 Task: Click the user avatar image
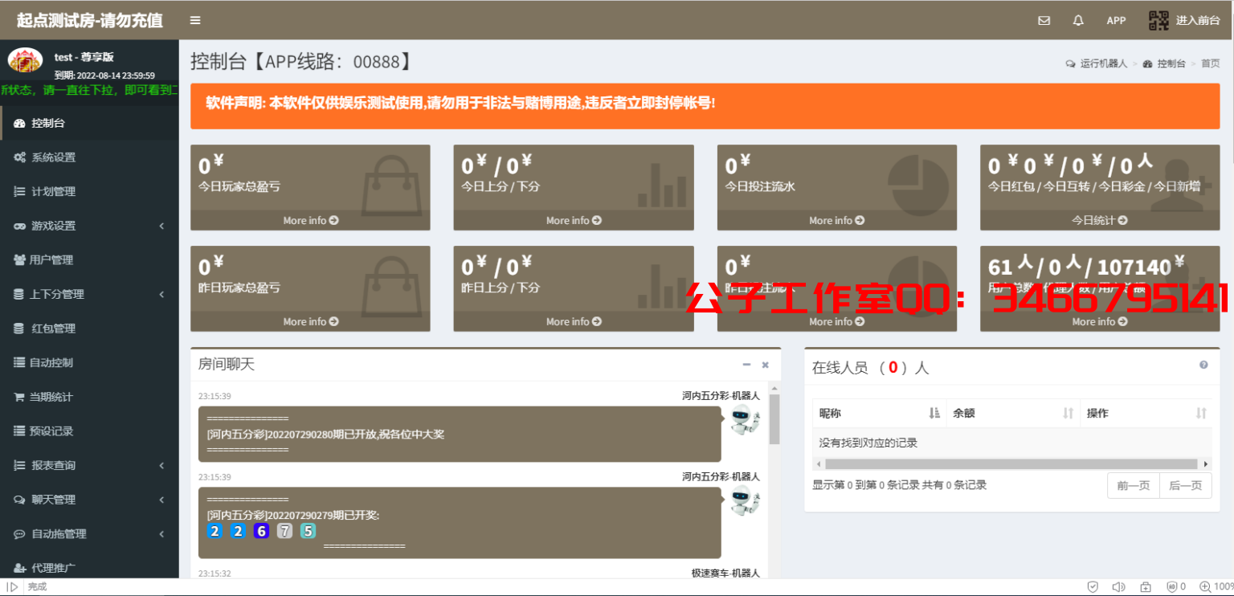[x=25, y=60]
